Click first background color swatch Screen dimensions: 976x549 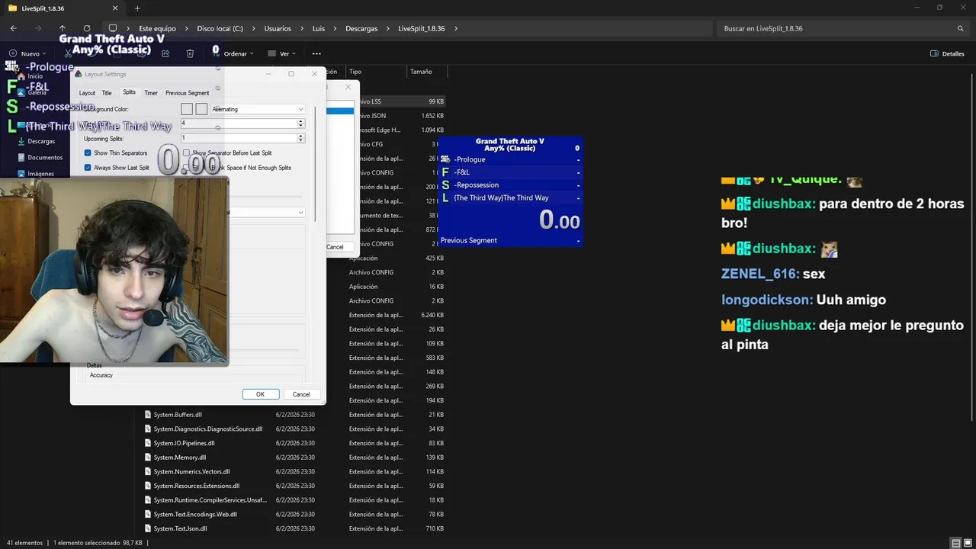(187, 109)
